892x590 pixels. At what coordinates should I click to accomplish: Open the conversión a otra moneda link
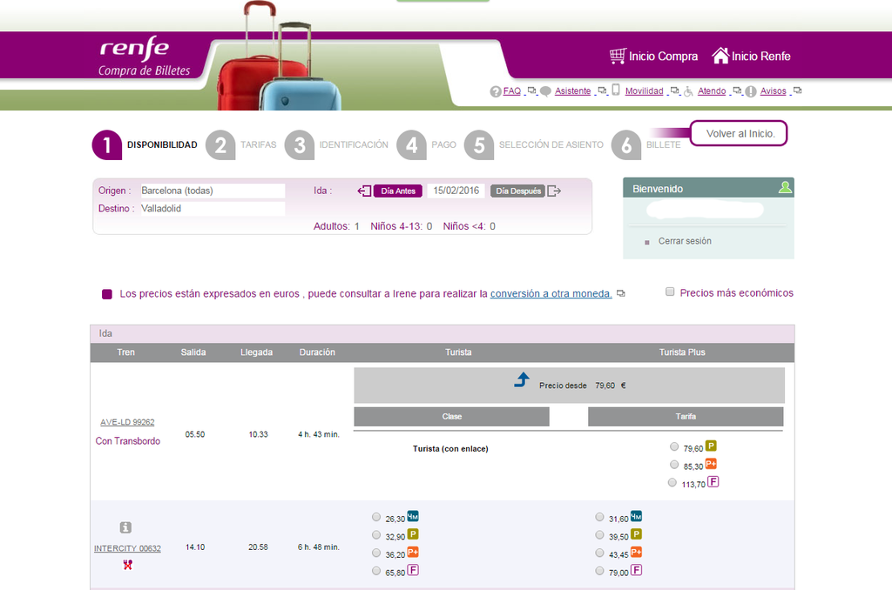coord(551,294)
